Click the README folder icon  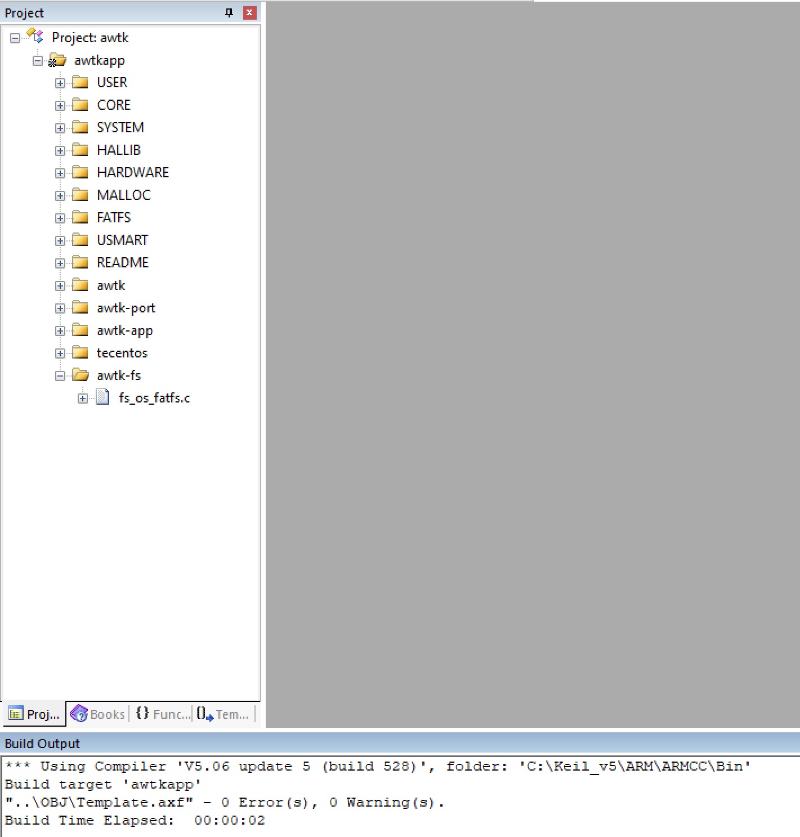(x=80, y=262)
